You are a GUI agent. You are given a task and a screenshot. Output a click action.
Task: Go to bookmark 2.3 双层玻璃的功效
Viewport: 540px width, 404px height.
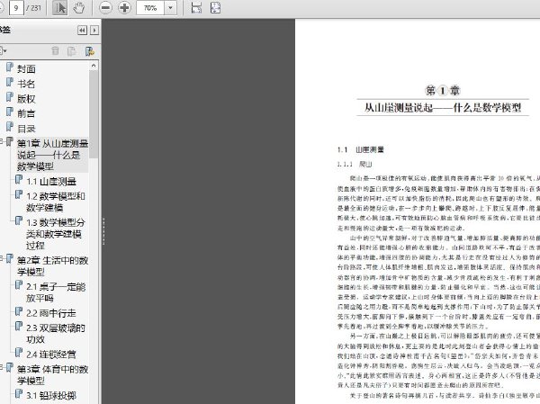56,334
